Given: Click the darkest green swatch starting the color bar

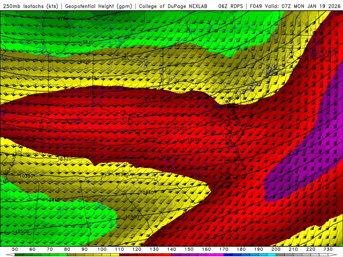Looking at the screenshot, I should pyautogui.click(x=19, y=255).
